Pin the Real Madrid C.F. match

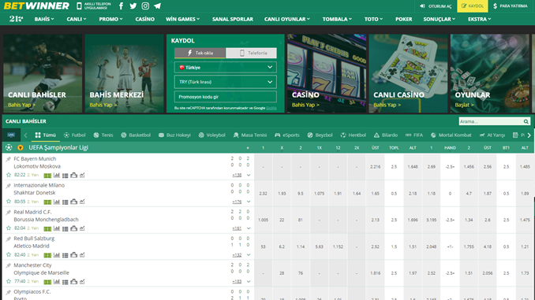coord(9,212)
